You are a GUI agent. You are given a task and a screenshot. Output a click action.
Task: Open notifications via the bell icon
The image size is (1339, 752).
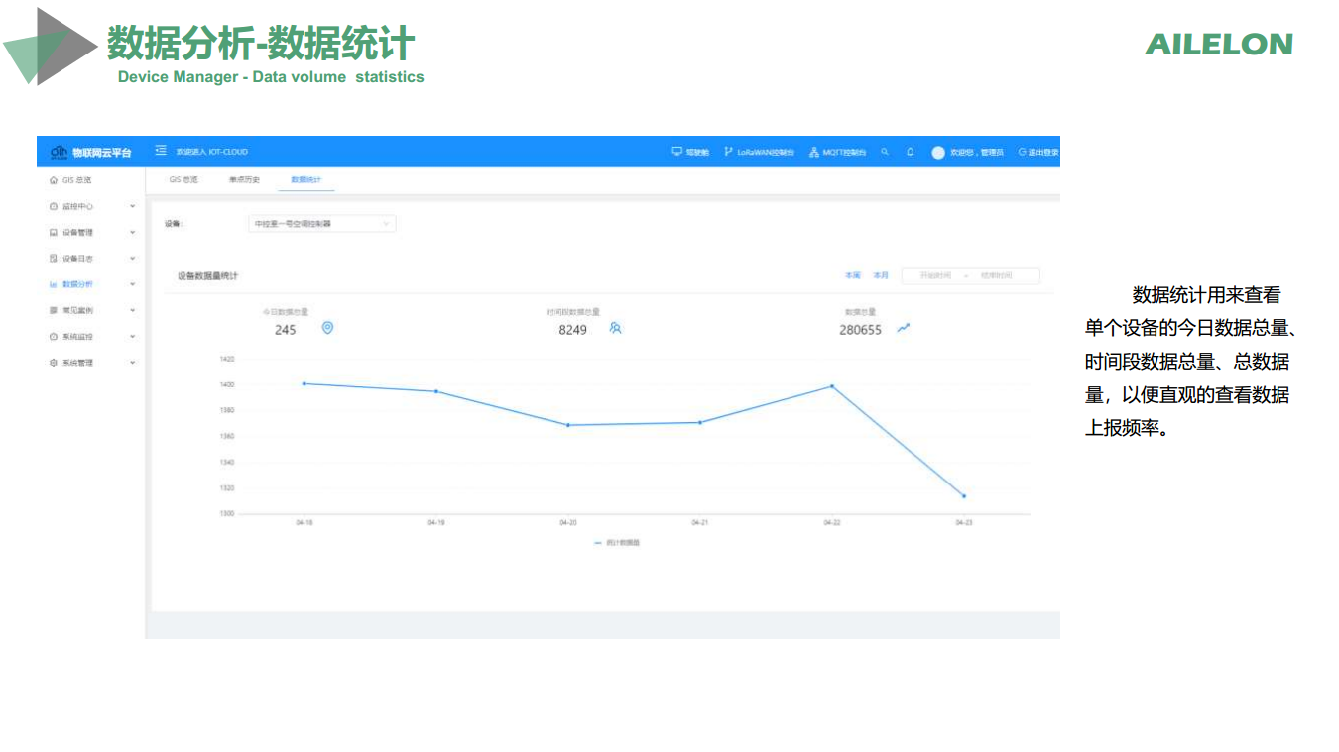click(x=910, y=152)
